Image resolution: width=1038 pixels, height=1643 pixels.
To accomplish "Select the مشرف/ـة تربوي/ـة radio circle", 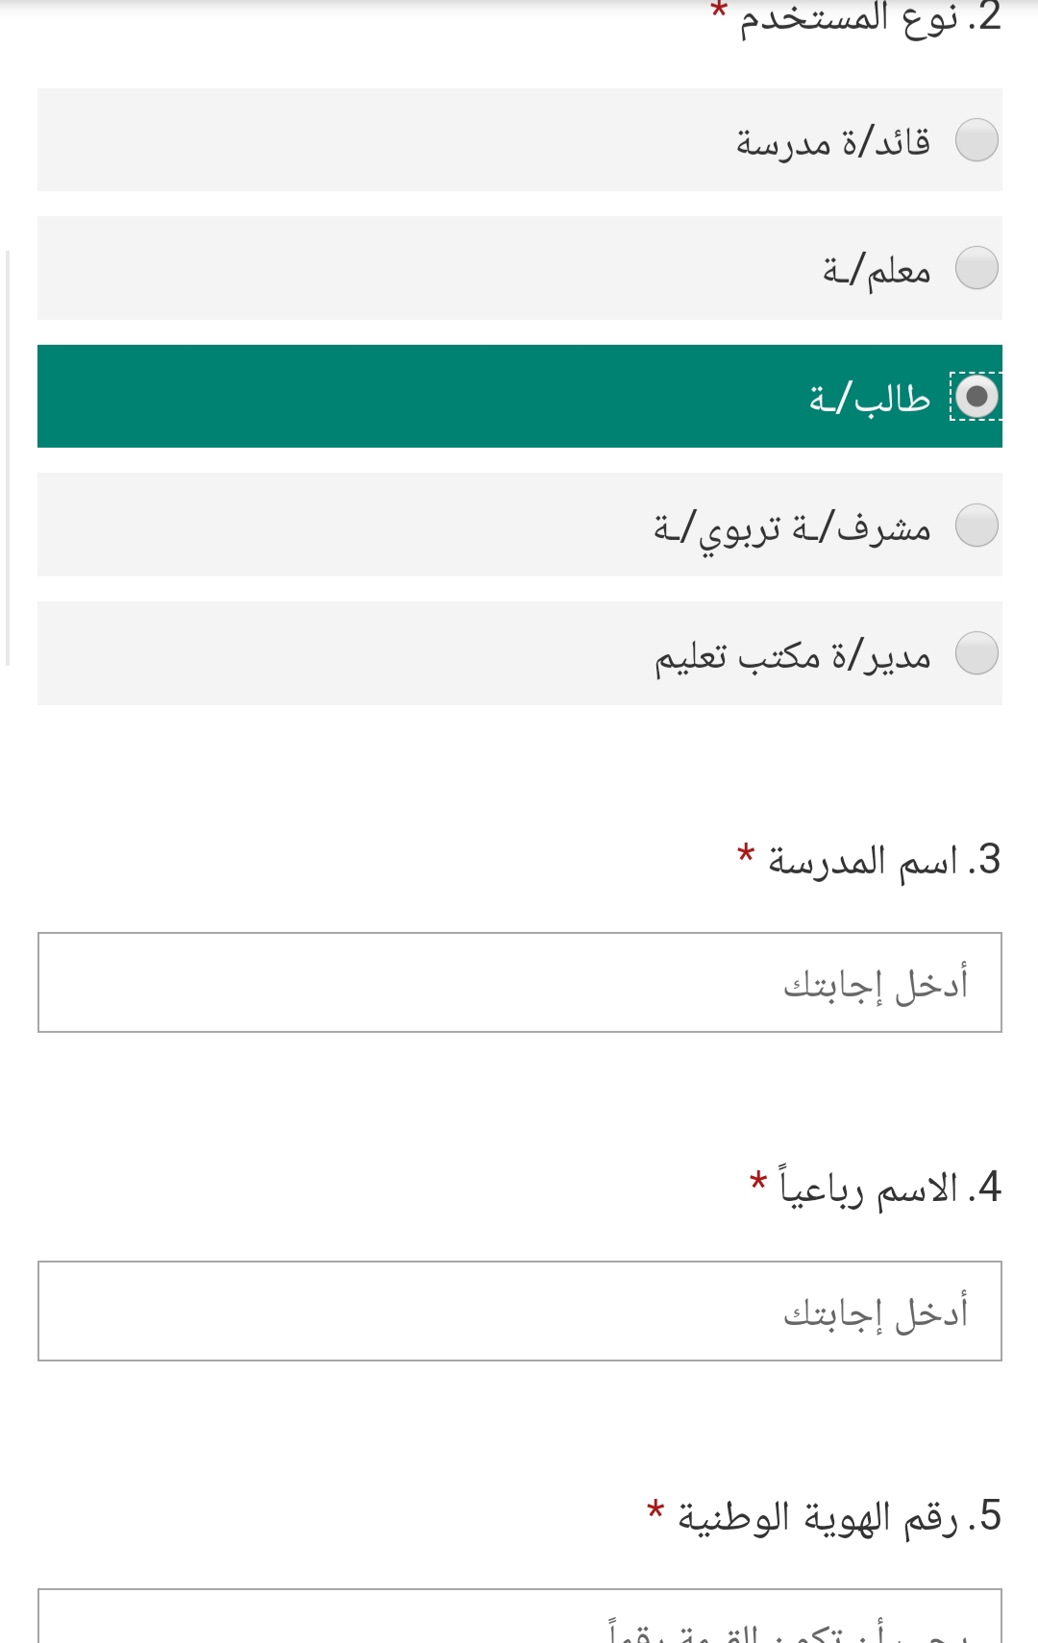I will (x=976, y=526).
